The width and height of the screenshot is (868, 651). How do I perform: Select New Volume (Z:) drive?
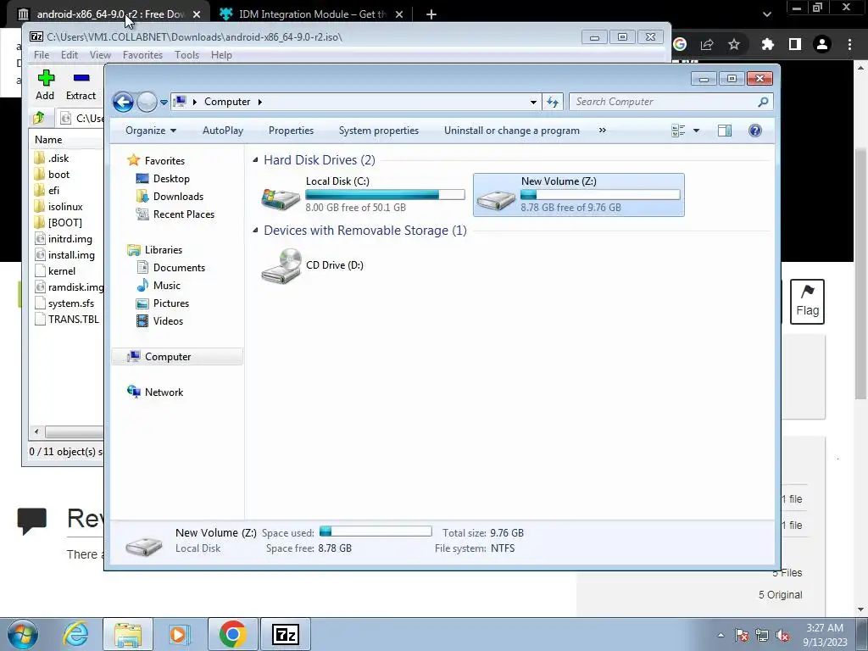[x=578, y=194]
